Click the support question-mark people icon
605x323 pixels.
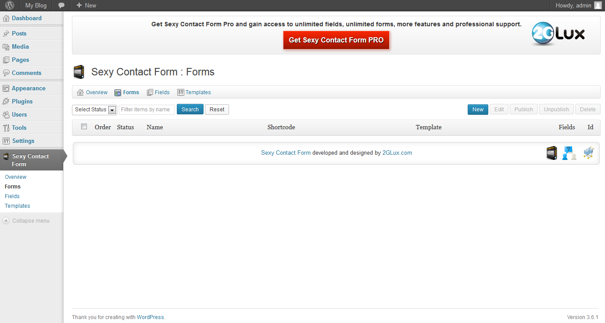(x=569, y=153)
